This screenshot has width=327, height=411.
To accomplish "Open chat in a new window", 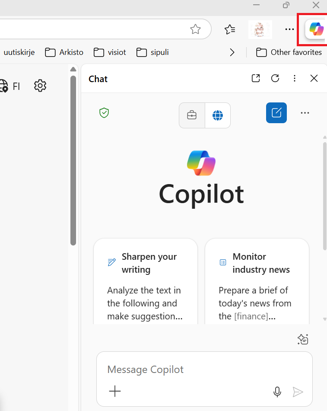I will pos(256,78).
